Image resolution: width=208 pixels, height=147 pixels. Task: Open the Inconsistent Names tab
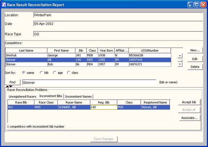(78, 96)
